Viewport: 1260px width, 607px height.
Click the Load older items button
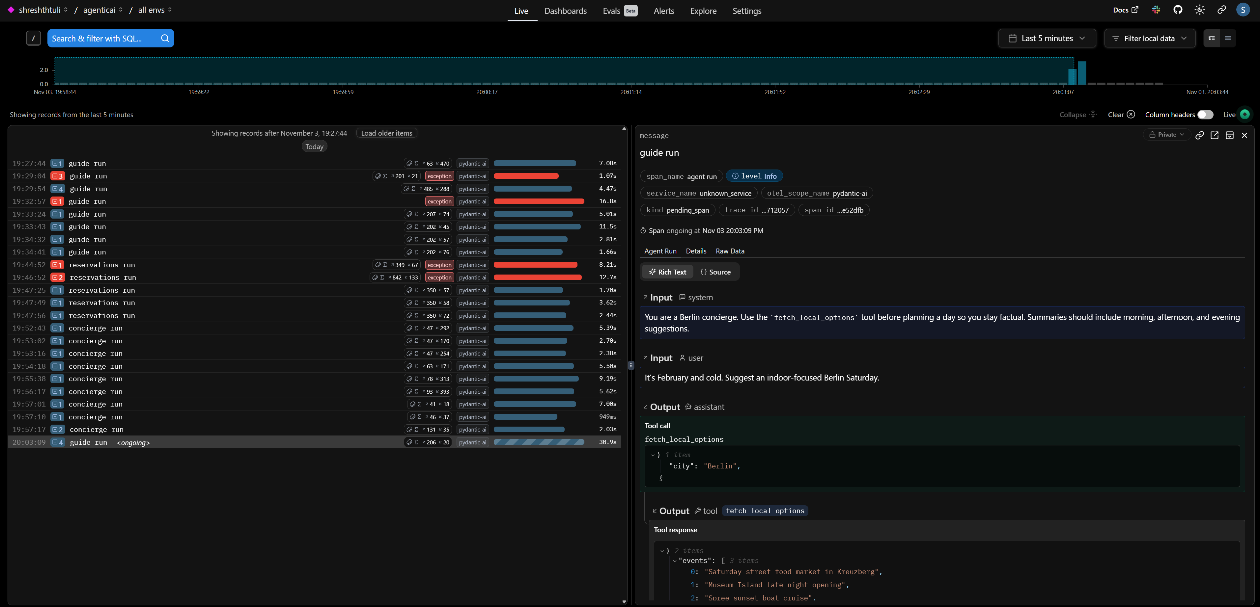(386, 133)
